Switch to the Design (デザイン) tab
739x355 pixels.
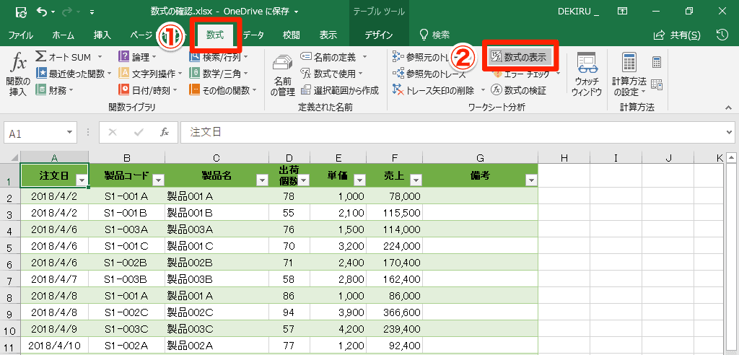(x=379, y=35)
